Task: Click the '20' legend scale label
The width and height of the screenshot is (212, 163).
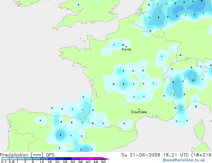Action: (x=57, y=162)
